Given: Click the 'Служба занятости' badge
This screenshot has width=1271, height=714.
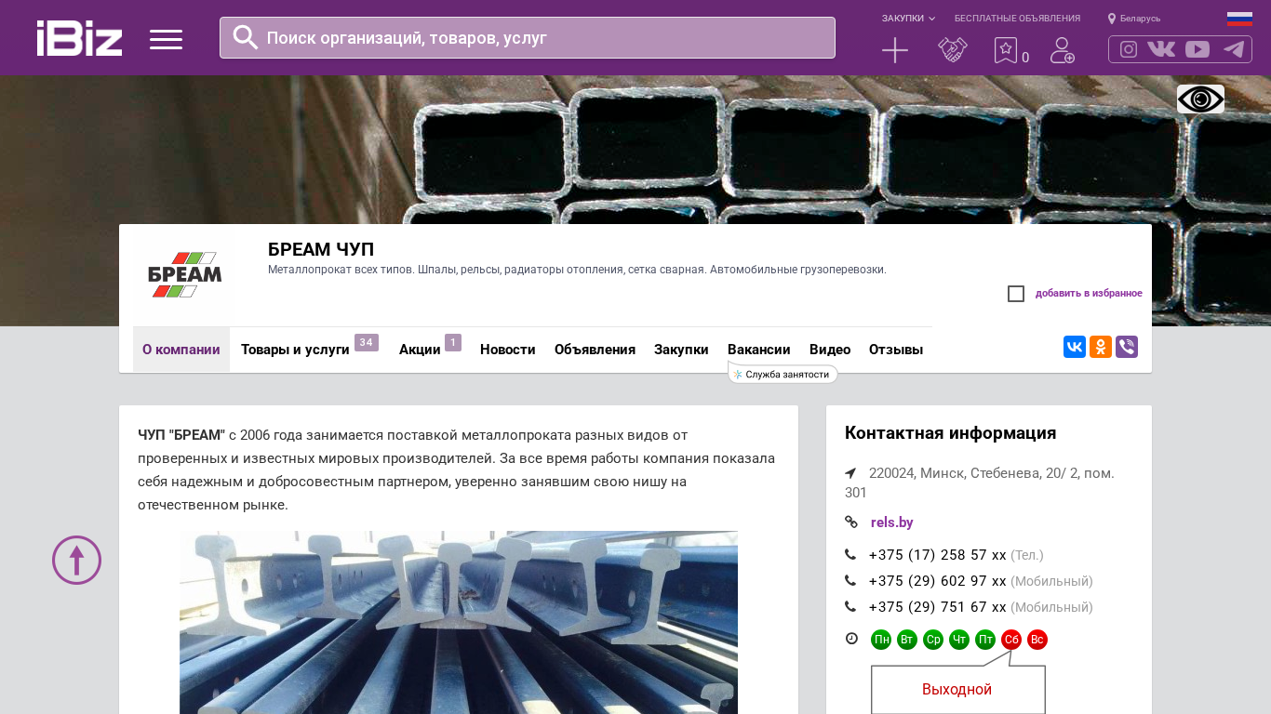Looking at the screenshot, I should tap(783, 374).
